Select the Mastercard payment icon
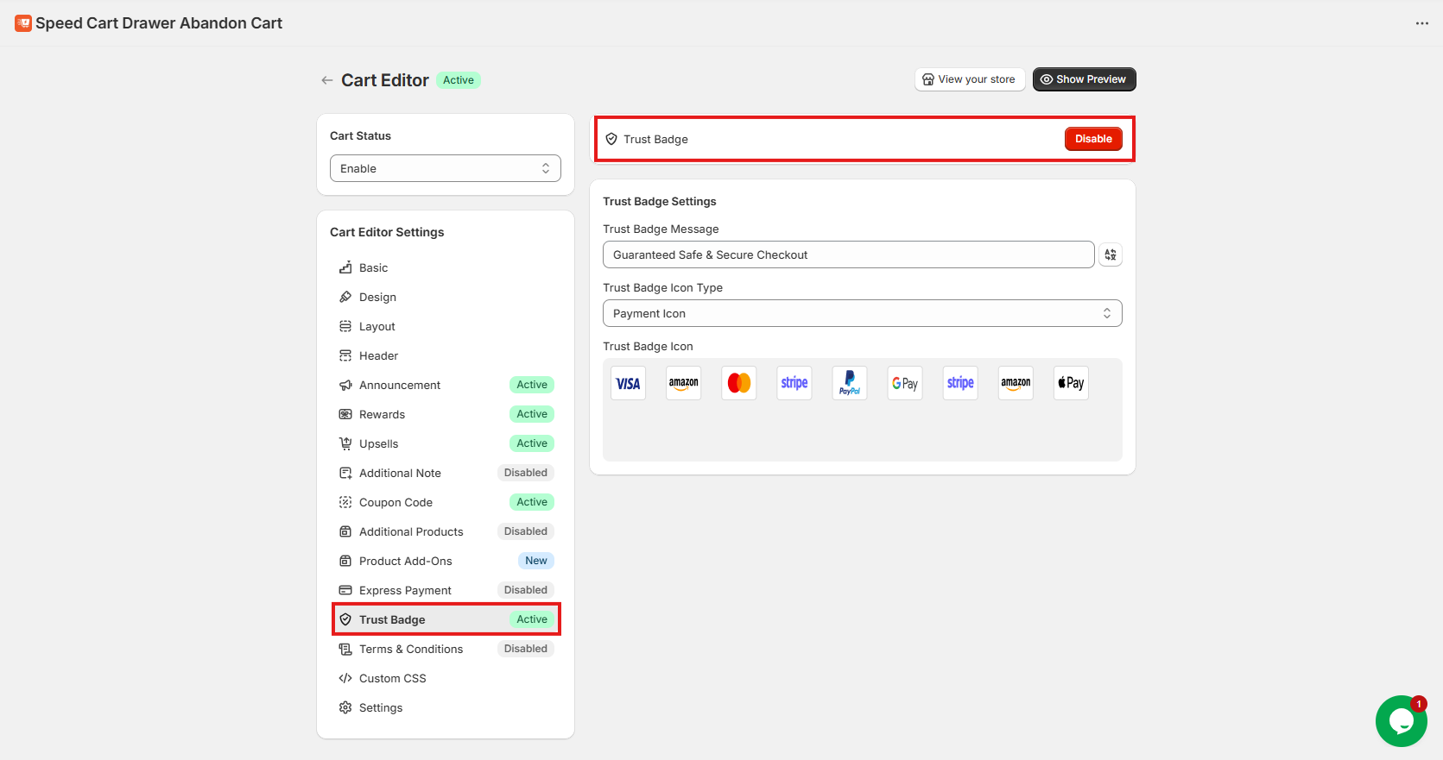The image size is (1443, 760). pos(738,383)
